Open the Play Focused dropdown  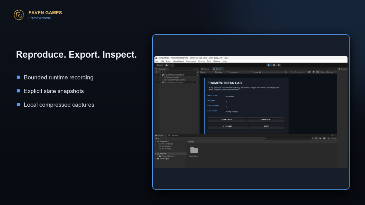pyautogui.click(x=298, y=72)
